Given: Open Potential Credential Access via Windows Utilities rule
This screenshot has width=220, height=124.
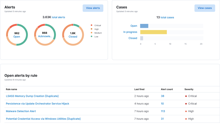Looking at the screenshot, I should (x=43, y=119).
